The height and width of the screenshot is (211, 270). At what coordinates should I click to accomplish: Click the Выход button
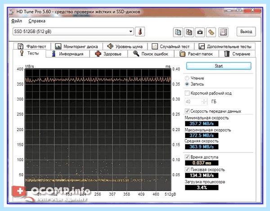(246, 32)
